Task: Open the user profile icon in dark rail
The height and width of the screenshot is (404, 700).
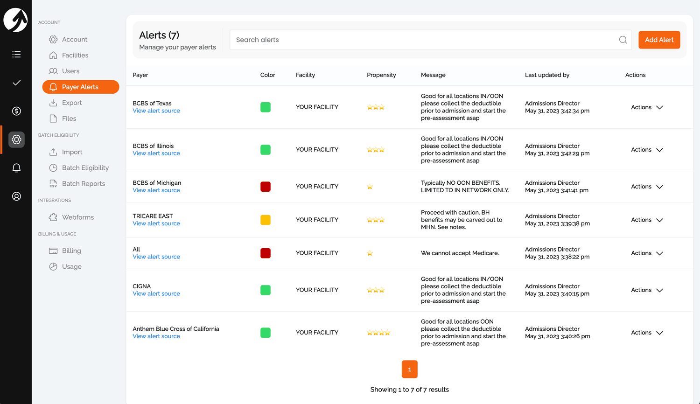Action: point(16,196)
